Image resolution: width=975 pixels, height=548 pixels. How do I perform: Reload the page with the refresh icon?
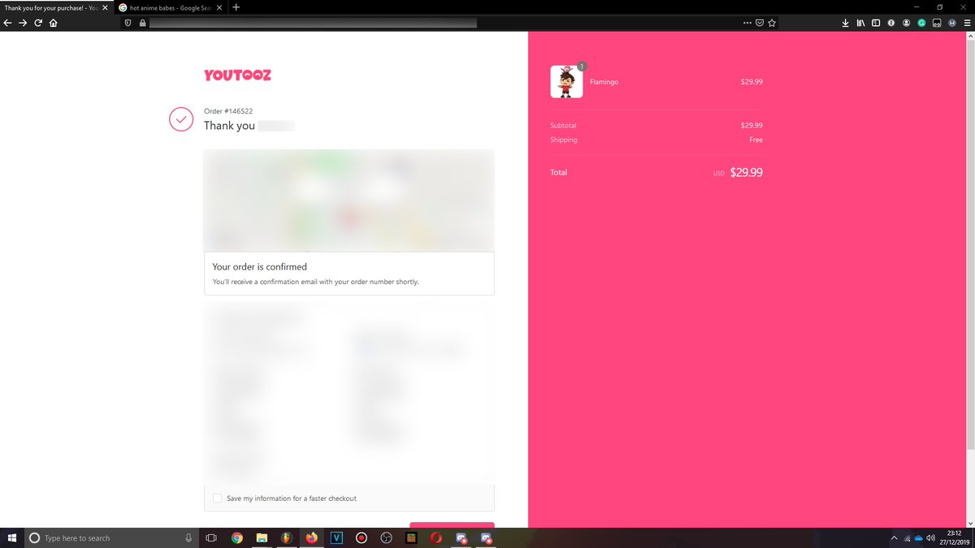37,23
